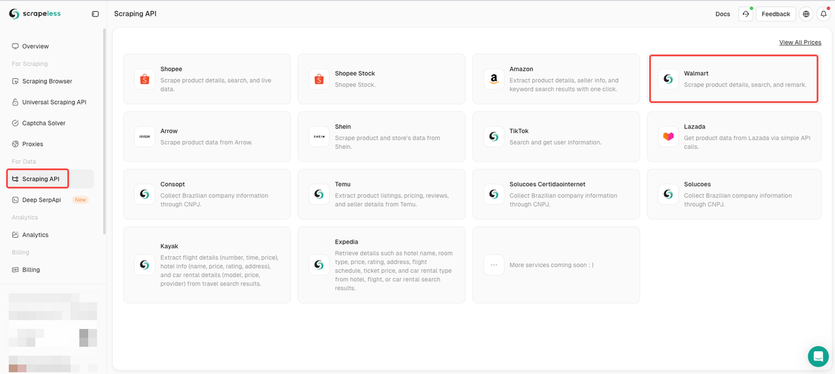The height and width of the screenshot is (374, 835).
Task: Click the Universal Scraping API lock icon
Action: point(16,102)
